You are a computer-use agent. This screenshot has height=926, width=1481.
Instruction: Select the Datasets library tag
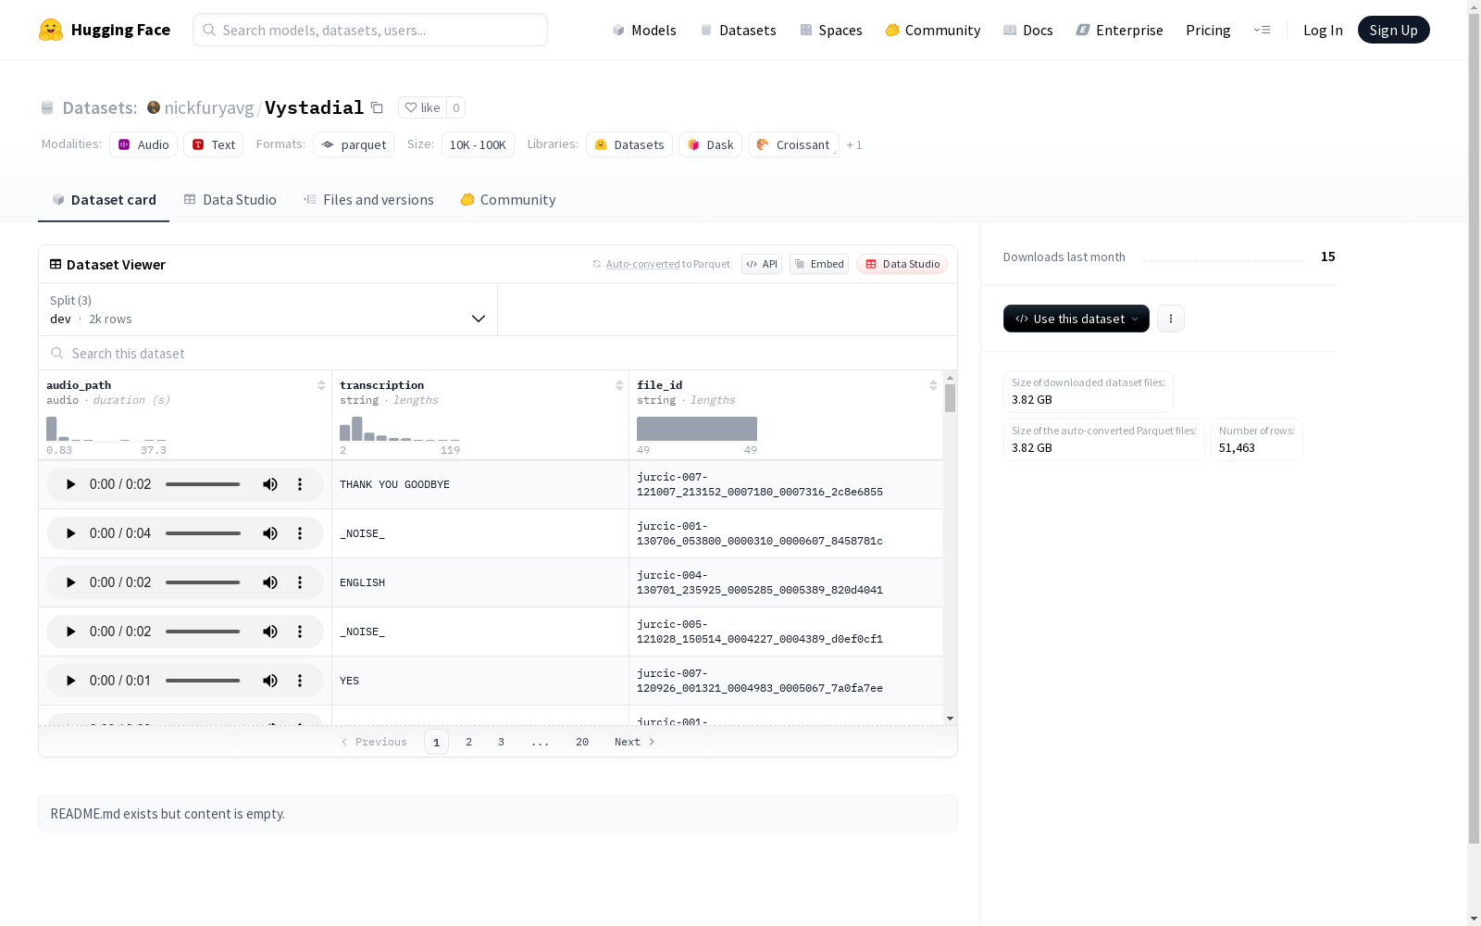pos(629,144)
